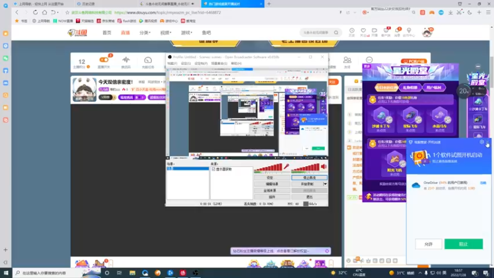Click 开始录制 button in OBS
This screenshot has height=278, width=494.
(307, 184)
